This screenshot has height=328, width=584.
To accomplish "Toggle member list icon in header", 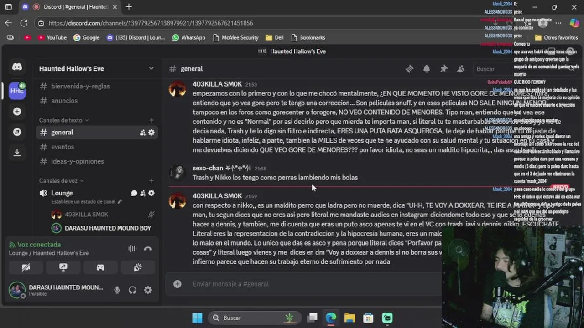I will [x=461, y=69].
